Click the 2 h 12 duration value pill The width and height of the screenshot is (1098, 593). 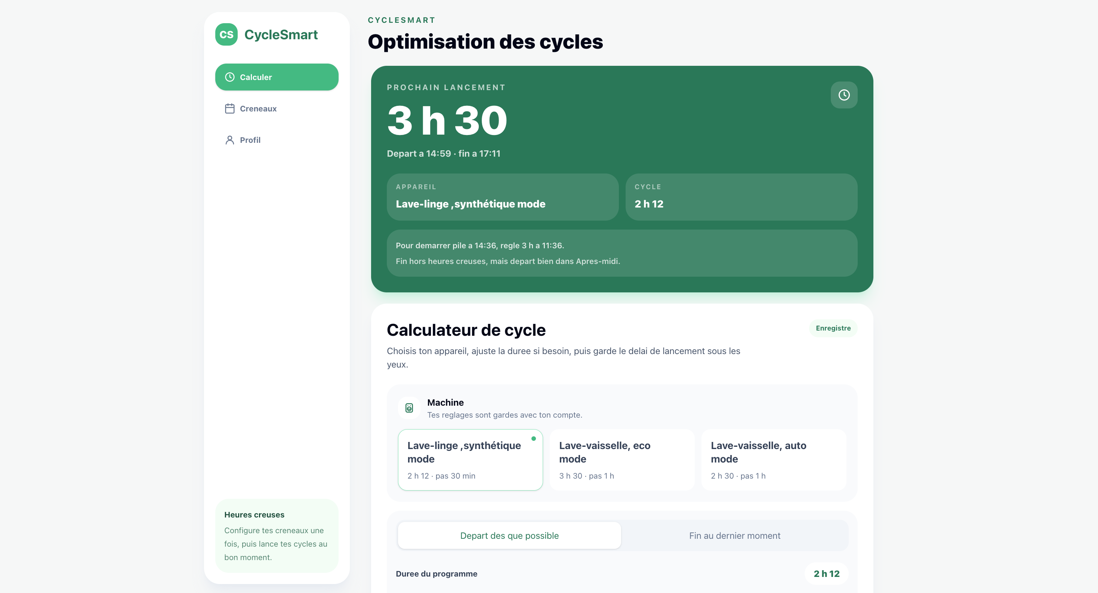pos(826,574)
